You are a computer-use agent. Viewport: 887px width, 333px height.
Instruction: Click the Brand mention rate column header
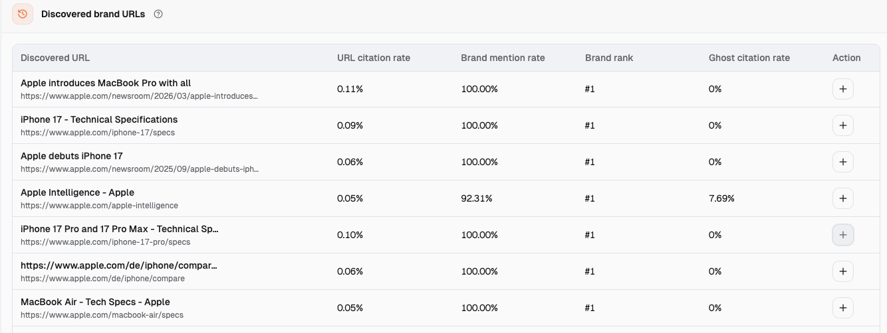pos(503,58)
